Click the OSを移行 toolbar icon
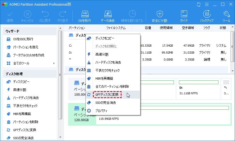235x141 pixels. pos(85,16)
